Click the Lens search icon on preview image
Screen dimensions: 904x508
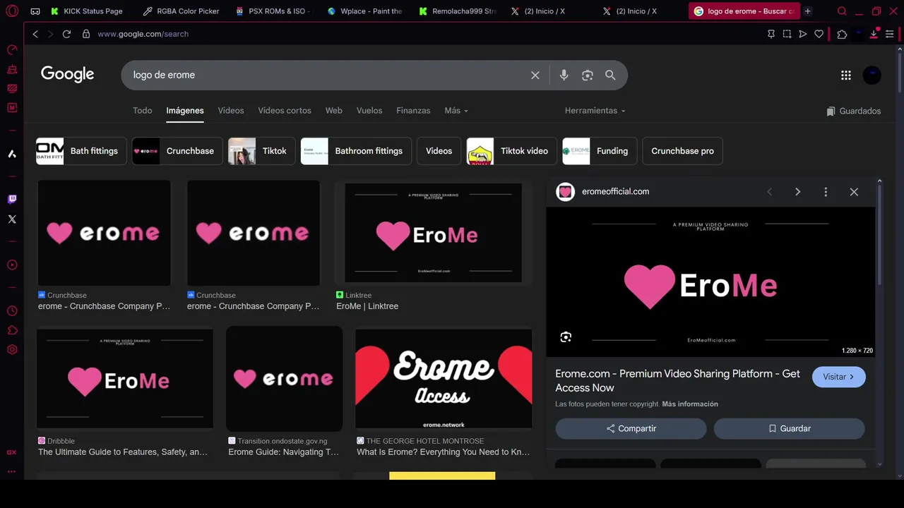pos(566,337)
